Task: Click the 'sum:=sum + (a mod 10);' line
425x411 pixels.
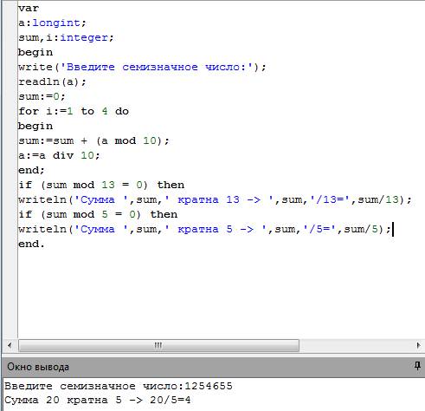Action: pyautogui.click(x=93, y=140)
